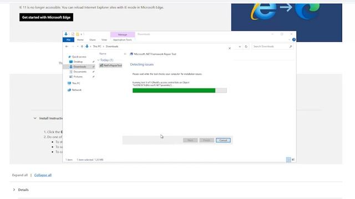Click the Microsoft .NET Framework Repair Tool title icon
The image size is (355, 199).
click(131, 54)
